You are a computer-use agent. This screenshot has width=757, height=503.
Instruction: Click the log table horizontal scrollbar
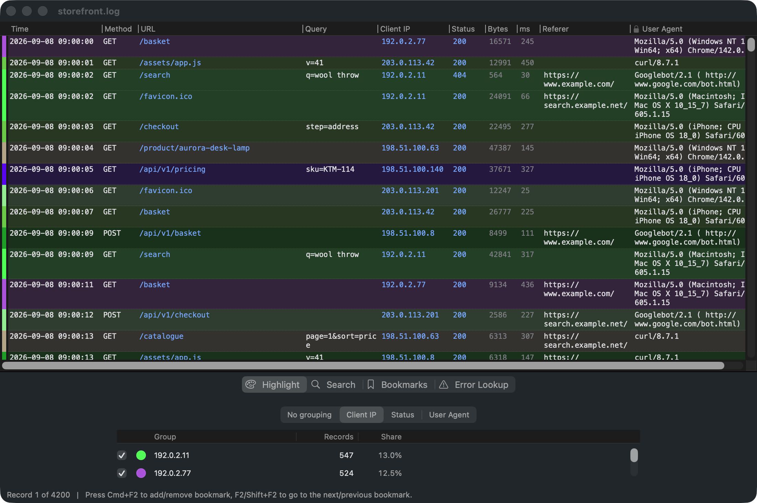363,366
